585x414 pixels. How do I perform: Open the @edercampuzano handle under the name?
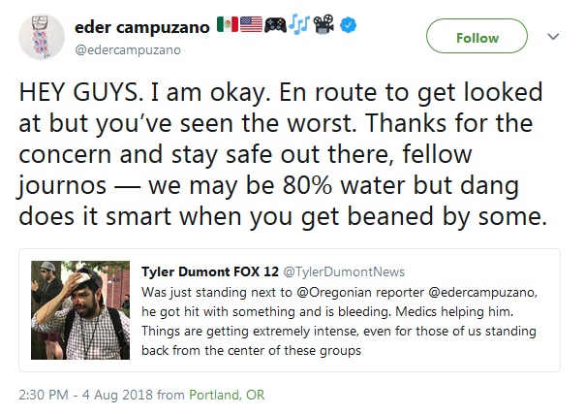click(128, 49)
